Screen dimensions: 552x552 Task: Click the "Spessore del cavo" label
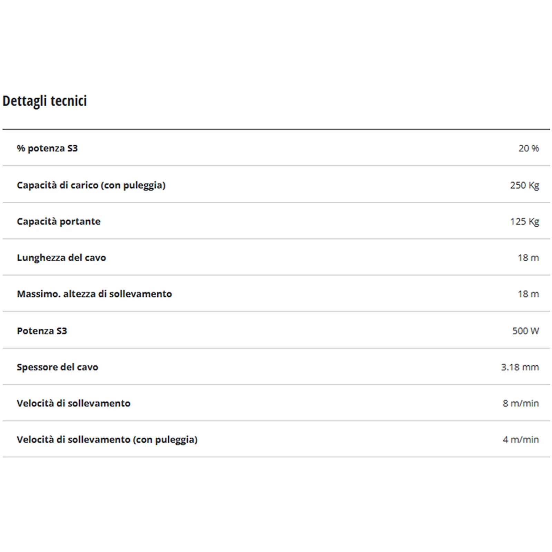[57, 367]
